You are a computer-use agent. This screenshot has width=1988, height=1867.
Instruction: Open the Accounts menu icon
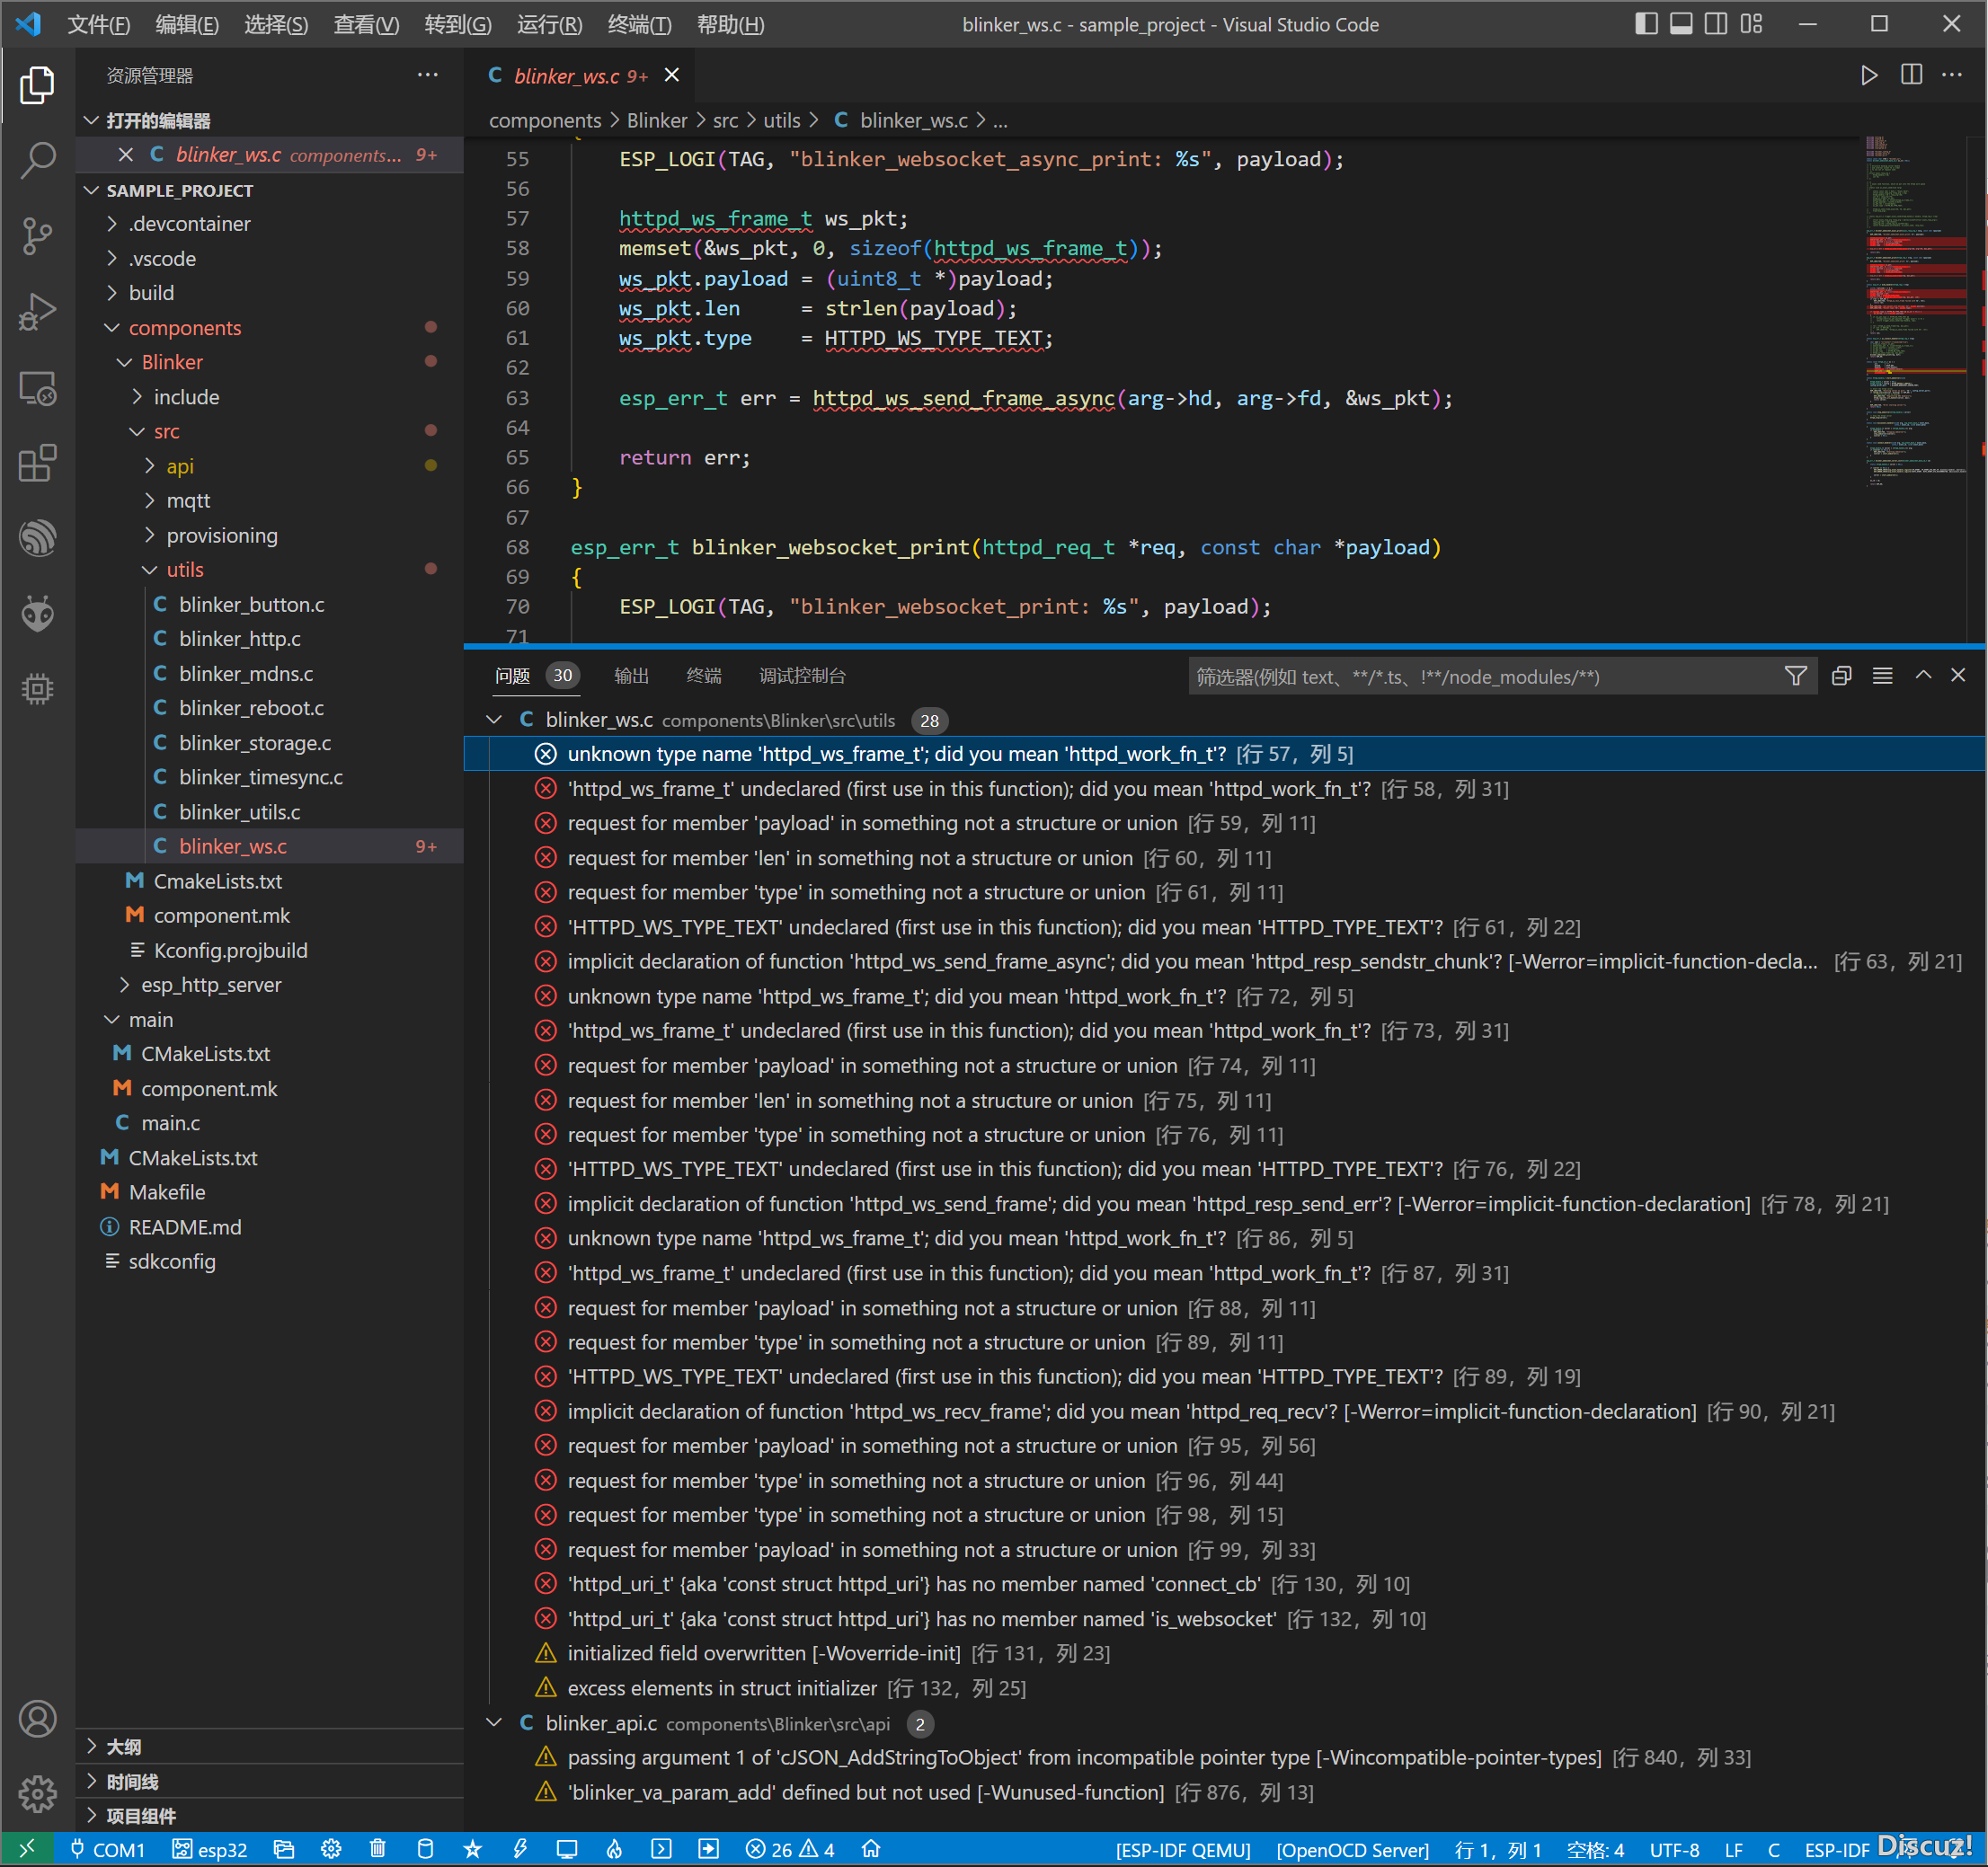click(37, 1719)
